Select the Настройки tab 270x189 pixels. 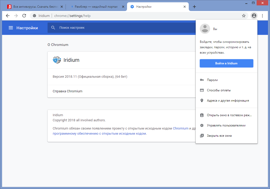coord(158,7)
